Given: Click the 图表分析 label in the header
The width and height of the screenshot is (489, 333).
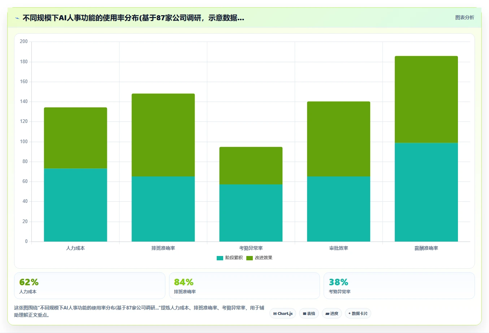Looking at the screenshot, I should coord(464,17).
